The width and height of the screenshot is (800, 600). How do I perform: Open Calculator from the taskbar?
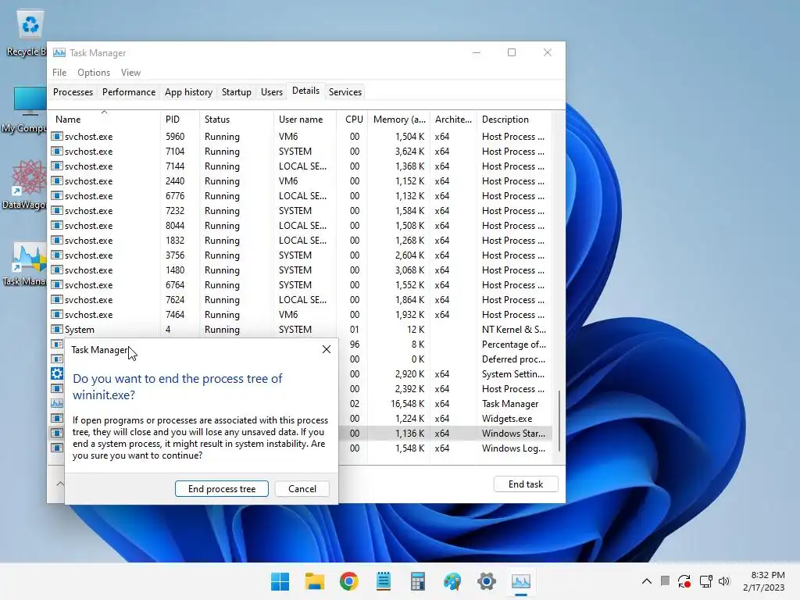click(418, 581)
